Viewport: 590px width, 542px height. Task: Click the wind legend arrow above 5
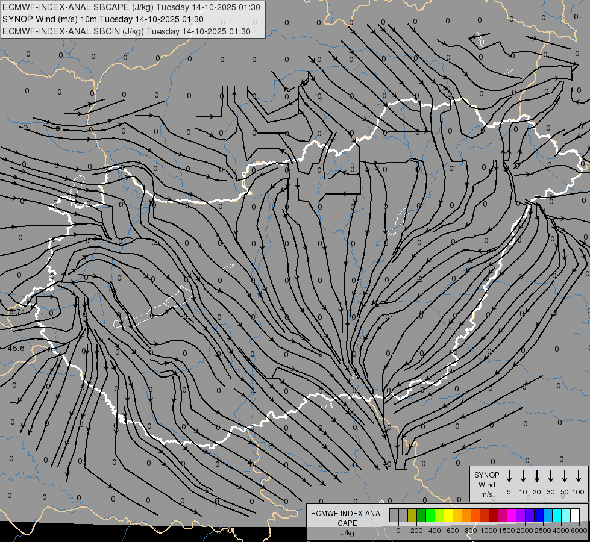(x=509, y=476)
